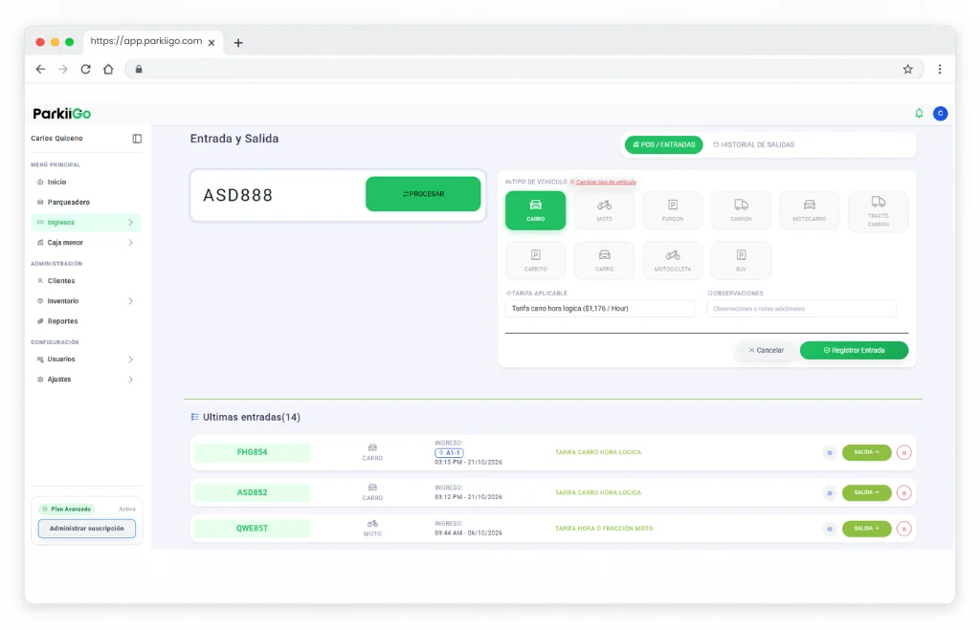
Task: Open the notifications bell
Action: pos(919,114)
